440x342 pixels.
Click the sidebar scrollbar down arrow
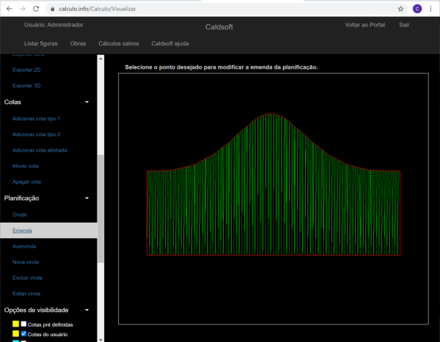(101, 338)
